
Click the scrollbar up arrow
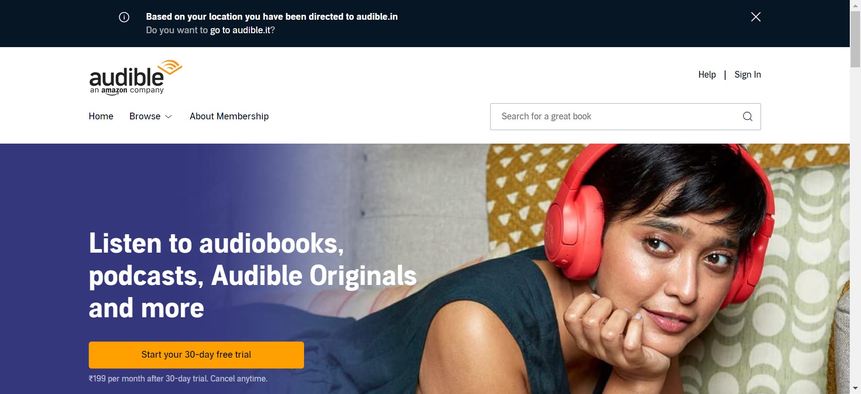855,5
